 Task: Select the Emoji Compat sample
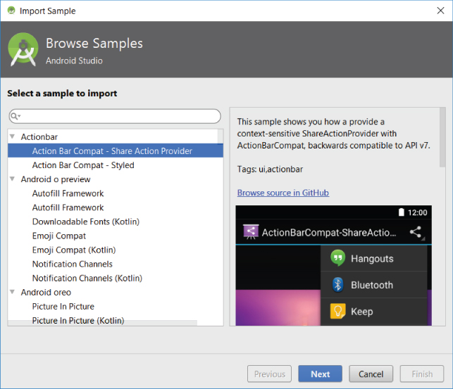(x=59, y=236)
